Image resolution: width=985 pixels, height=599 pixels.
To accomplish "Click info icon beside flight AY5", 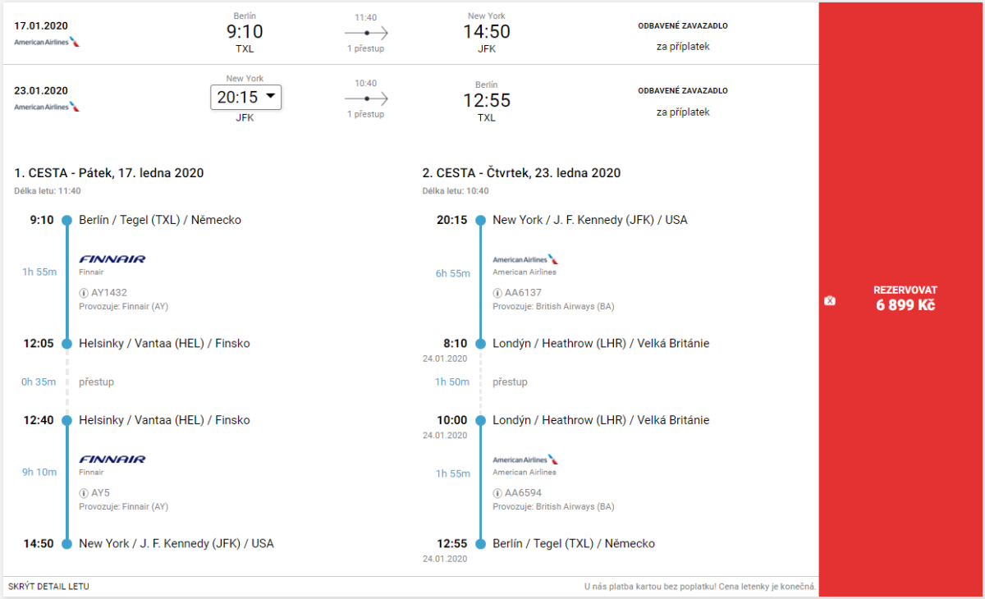I will pyautogui.click(x=84, y=493).
